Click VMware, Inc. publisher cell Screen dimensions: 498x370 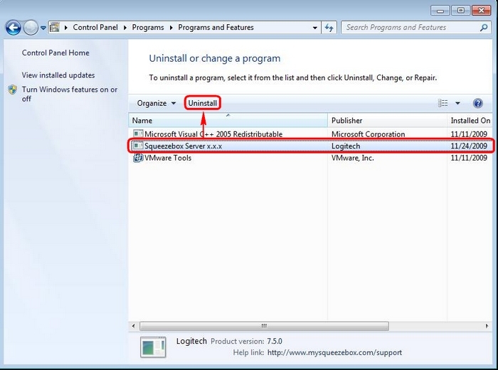pyautogui.click(x=353, y=158)
